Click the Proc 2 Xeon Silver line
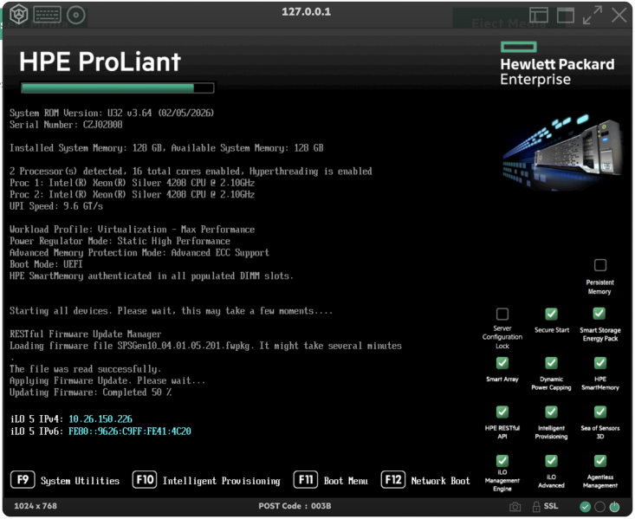 (132, 194)
